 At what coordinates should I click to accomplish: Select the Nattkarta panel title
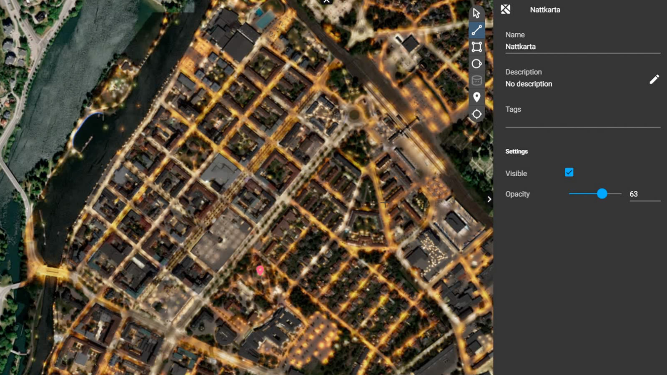(544, 10)
